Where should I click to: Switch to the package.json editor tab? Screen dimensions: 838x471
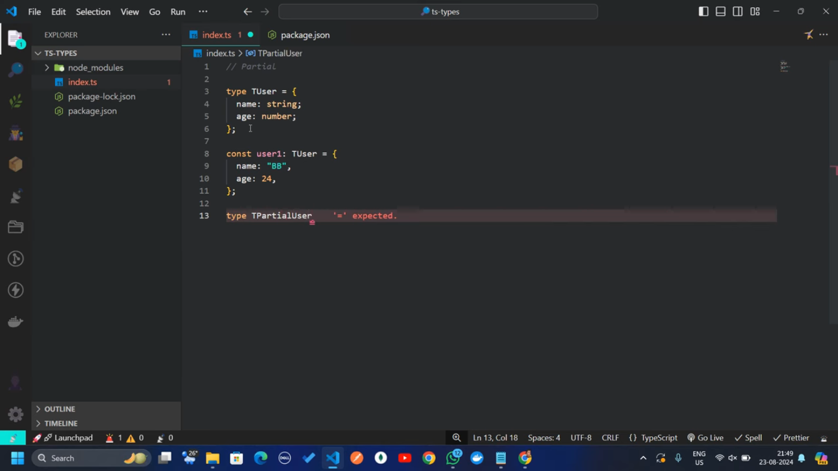(298, 35)
